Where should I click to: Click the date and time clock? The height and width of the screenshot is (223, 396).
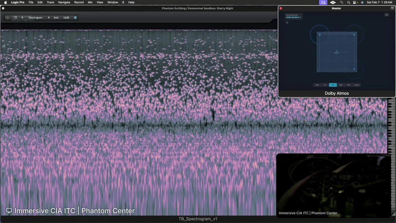tap(380, 2)
